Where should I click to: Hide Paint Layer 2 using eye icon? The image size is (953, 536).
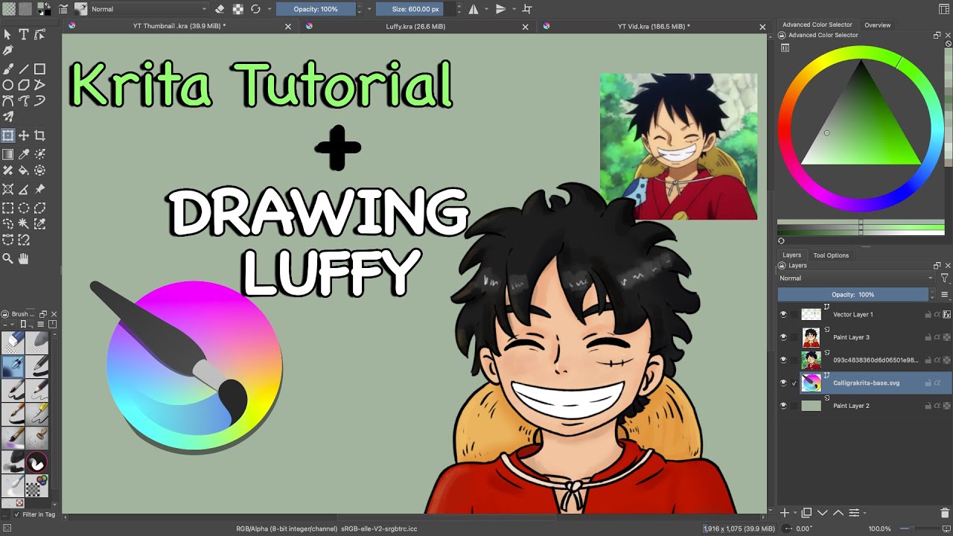(x=783, y=406)
